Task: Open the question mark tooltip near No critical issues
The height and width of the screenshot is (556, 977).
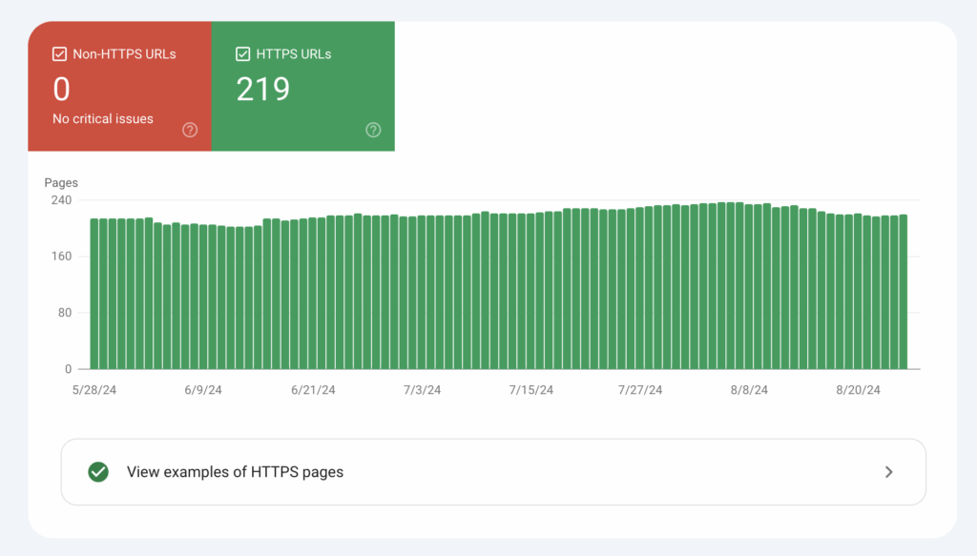Action: [189, 130]
